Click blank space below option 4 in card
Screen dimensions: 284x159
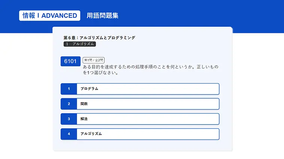click(143, 145)
